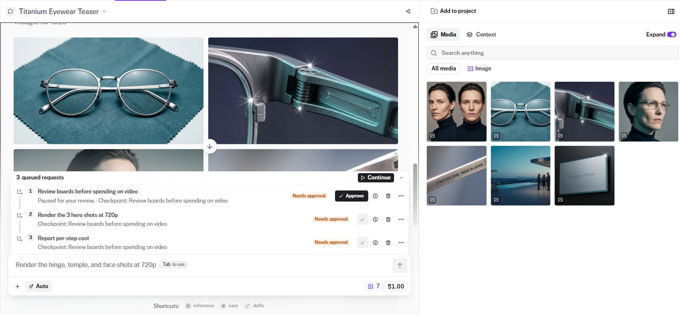Click the "3 queued requests" header text
Screen dimensions: 680x315
40,178
